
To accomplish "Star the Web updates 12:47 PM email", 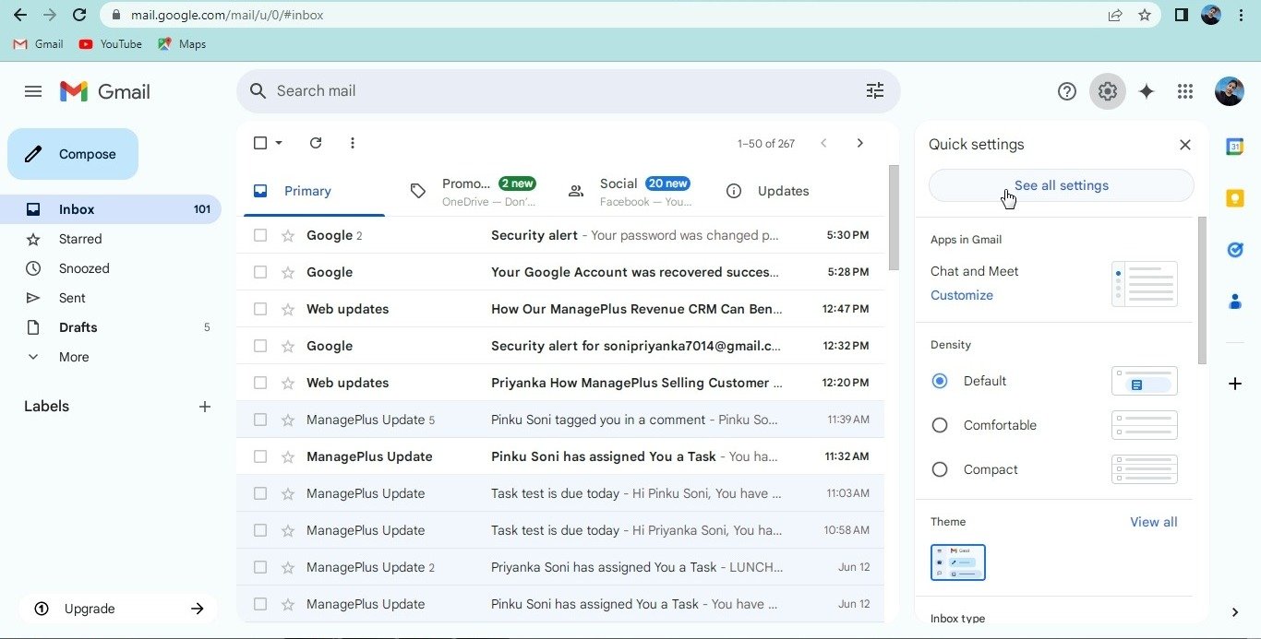I will tap(288, 309).
